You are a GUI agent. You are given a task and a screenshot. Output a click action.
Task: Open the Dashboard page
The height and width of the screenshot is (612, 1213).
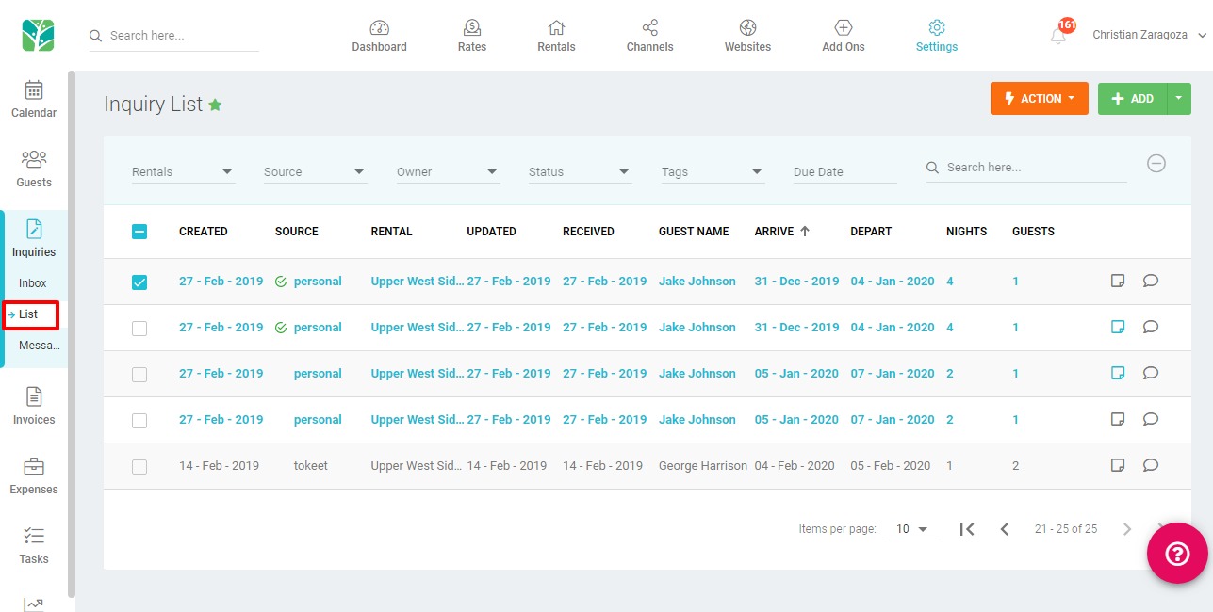[x=380, y=37]
